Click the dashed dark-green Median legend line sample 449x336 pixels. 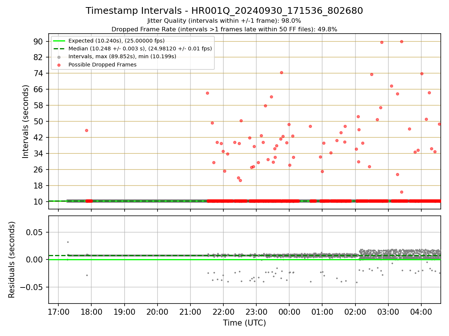click(59, 49)
